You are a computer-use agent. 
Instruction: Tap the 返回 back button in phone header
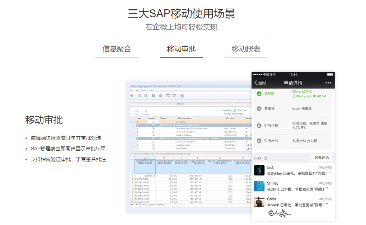click(x=260, y=83)
